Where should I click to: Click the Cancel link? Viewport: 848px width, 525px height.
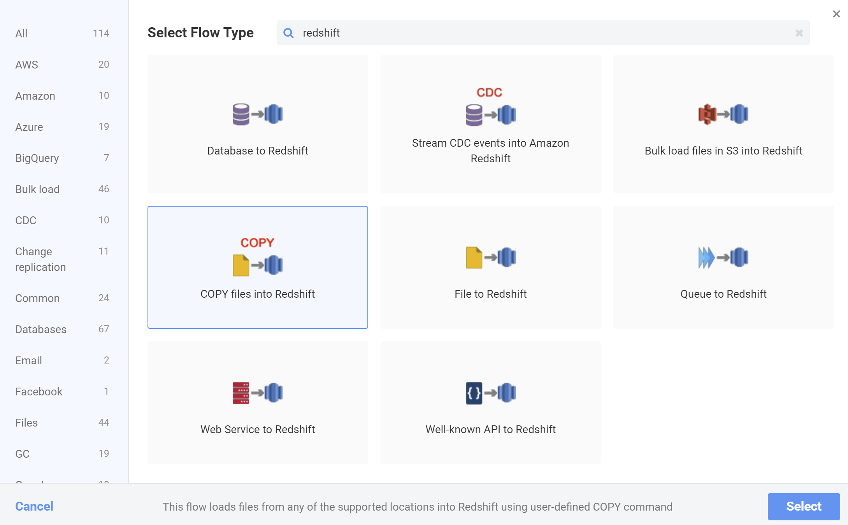(34, 506)
